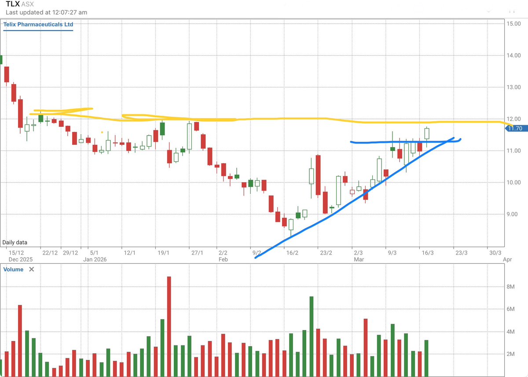Click the 10.00 price axis label
The width and height of the screenshot is (528, 377).
click(514, 183)
